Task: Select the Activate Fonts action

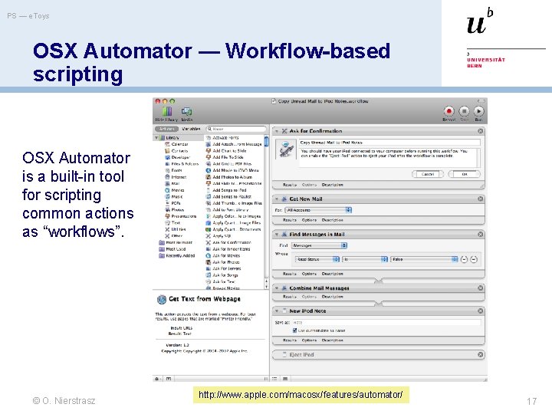Action: click(x=222, y=138)
